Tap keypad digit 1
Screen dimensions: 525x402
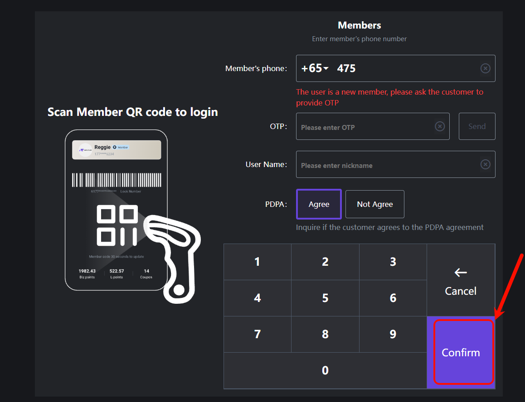pos(257,262)
